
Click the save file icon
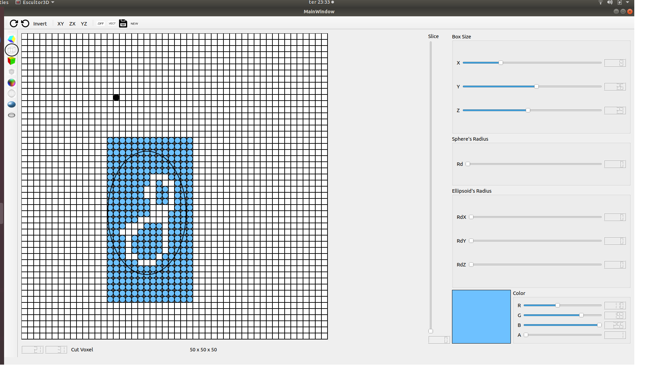pyautogui.click(x=123, y=23)
